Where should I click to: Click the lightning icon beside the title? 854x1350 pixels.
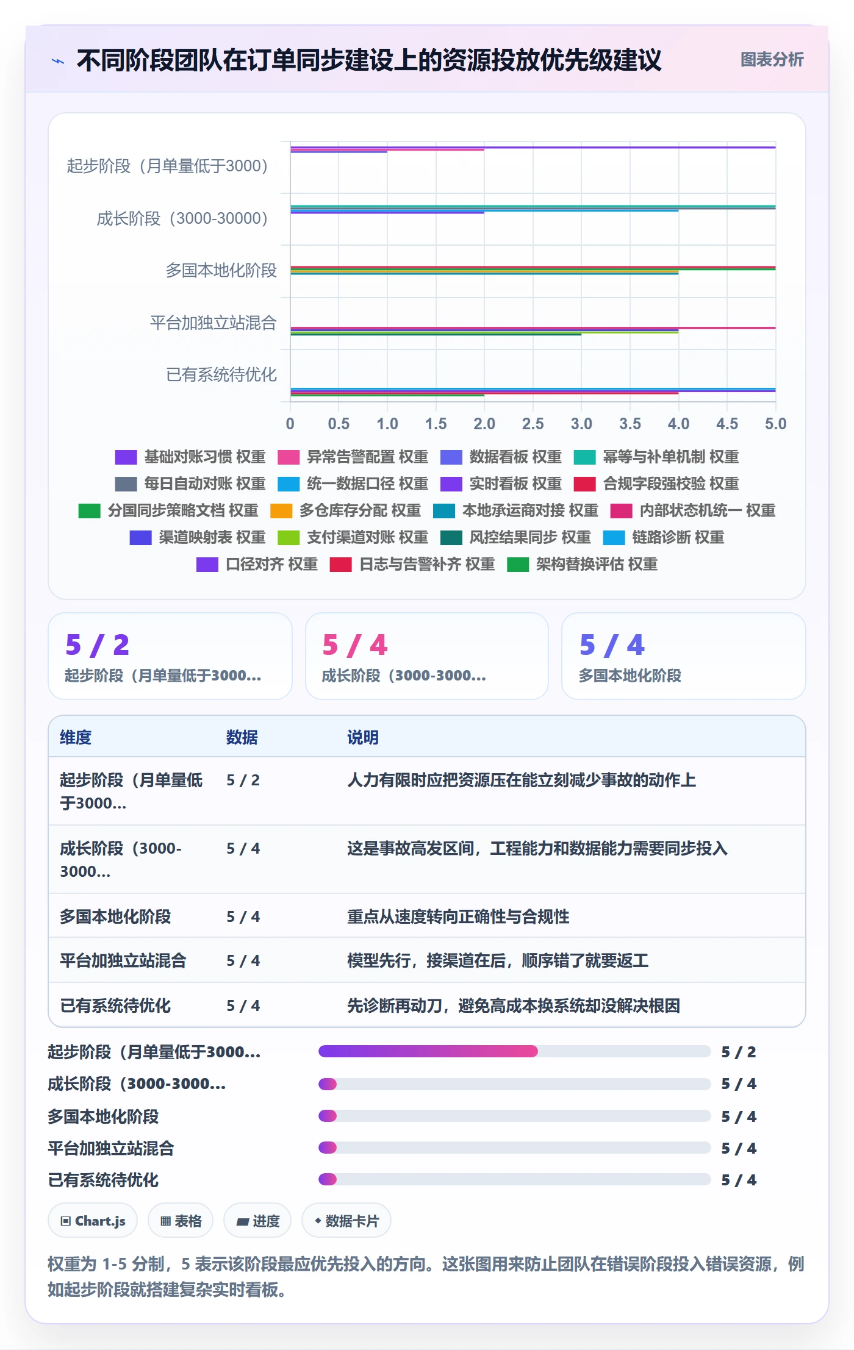tap(58, 60)
